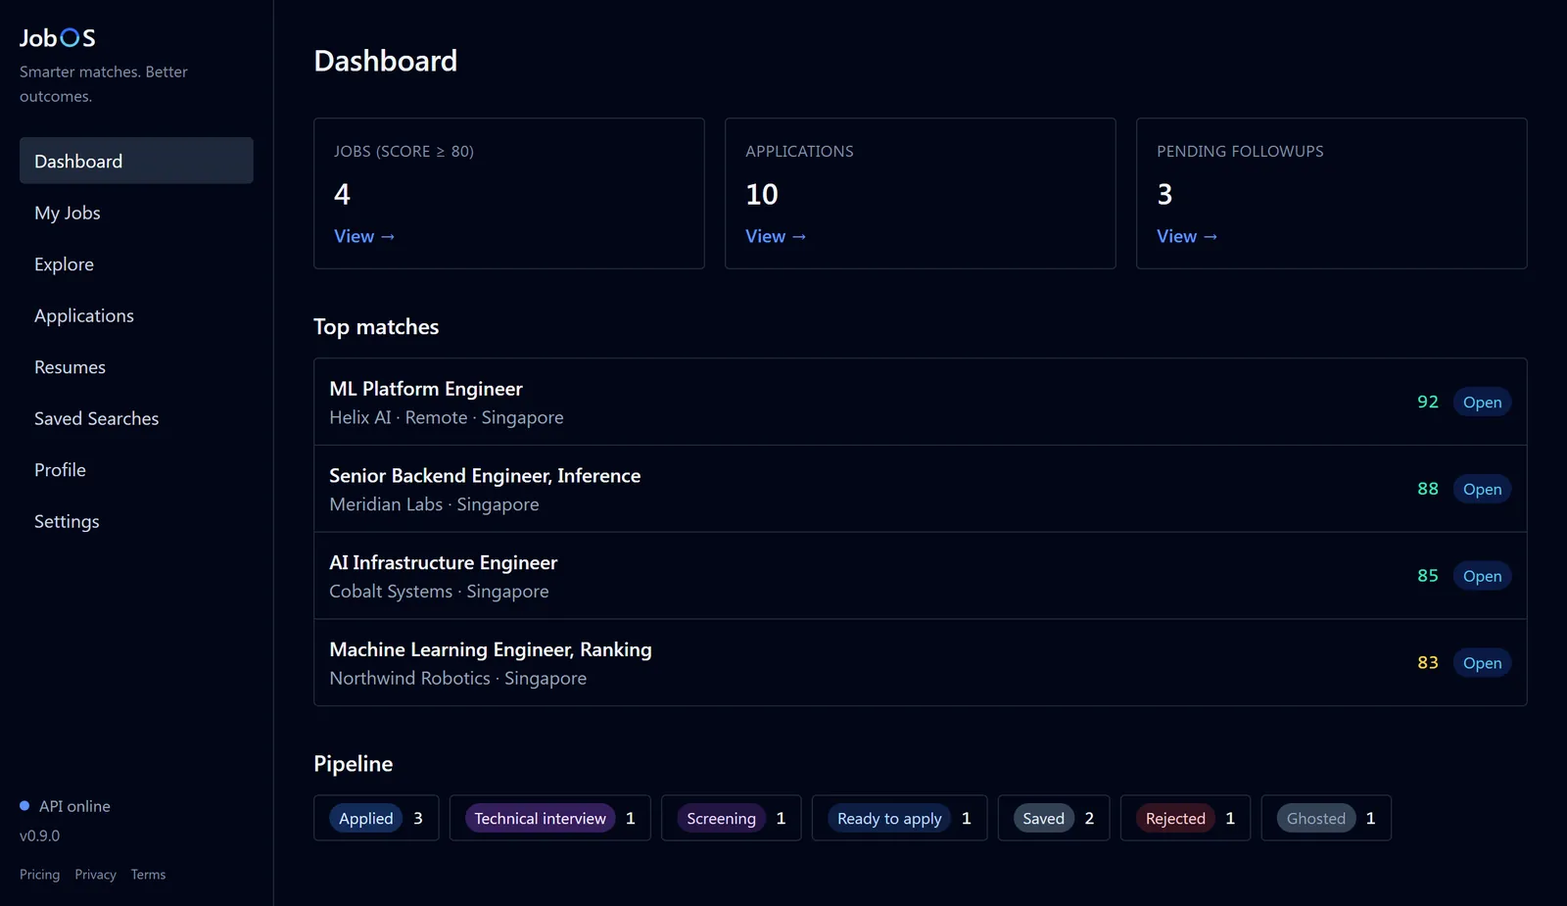Open the Explore page
The height and width of the screenshot is (906, 1567).
pos(136,264)
